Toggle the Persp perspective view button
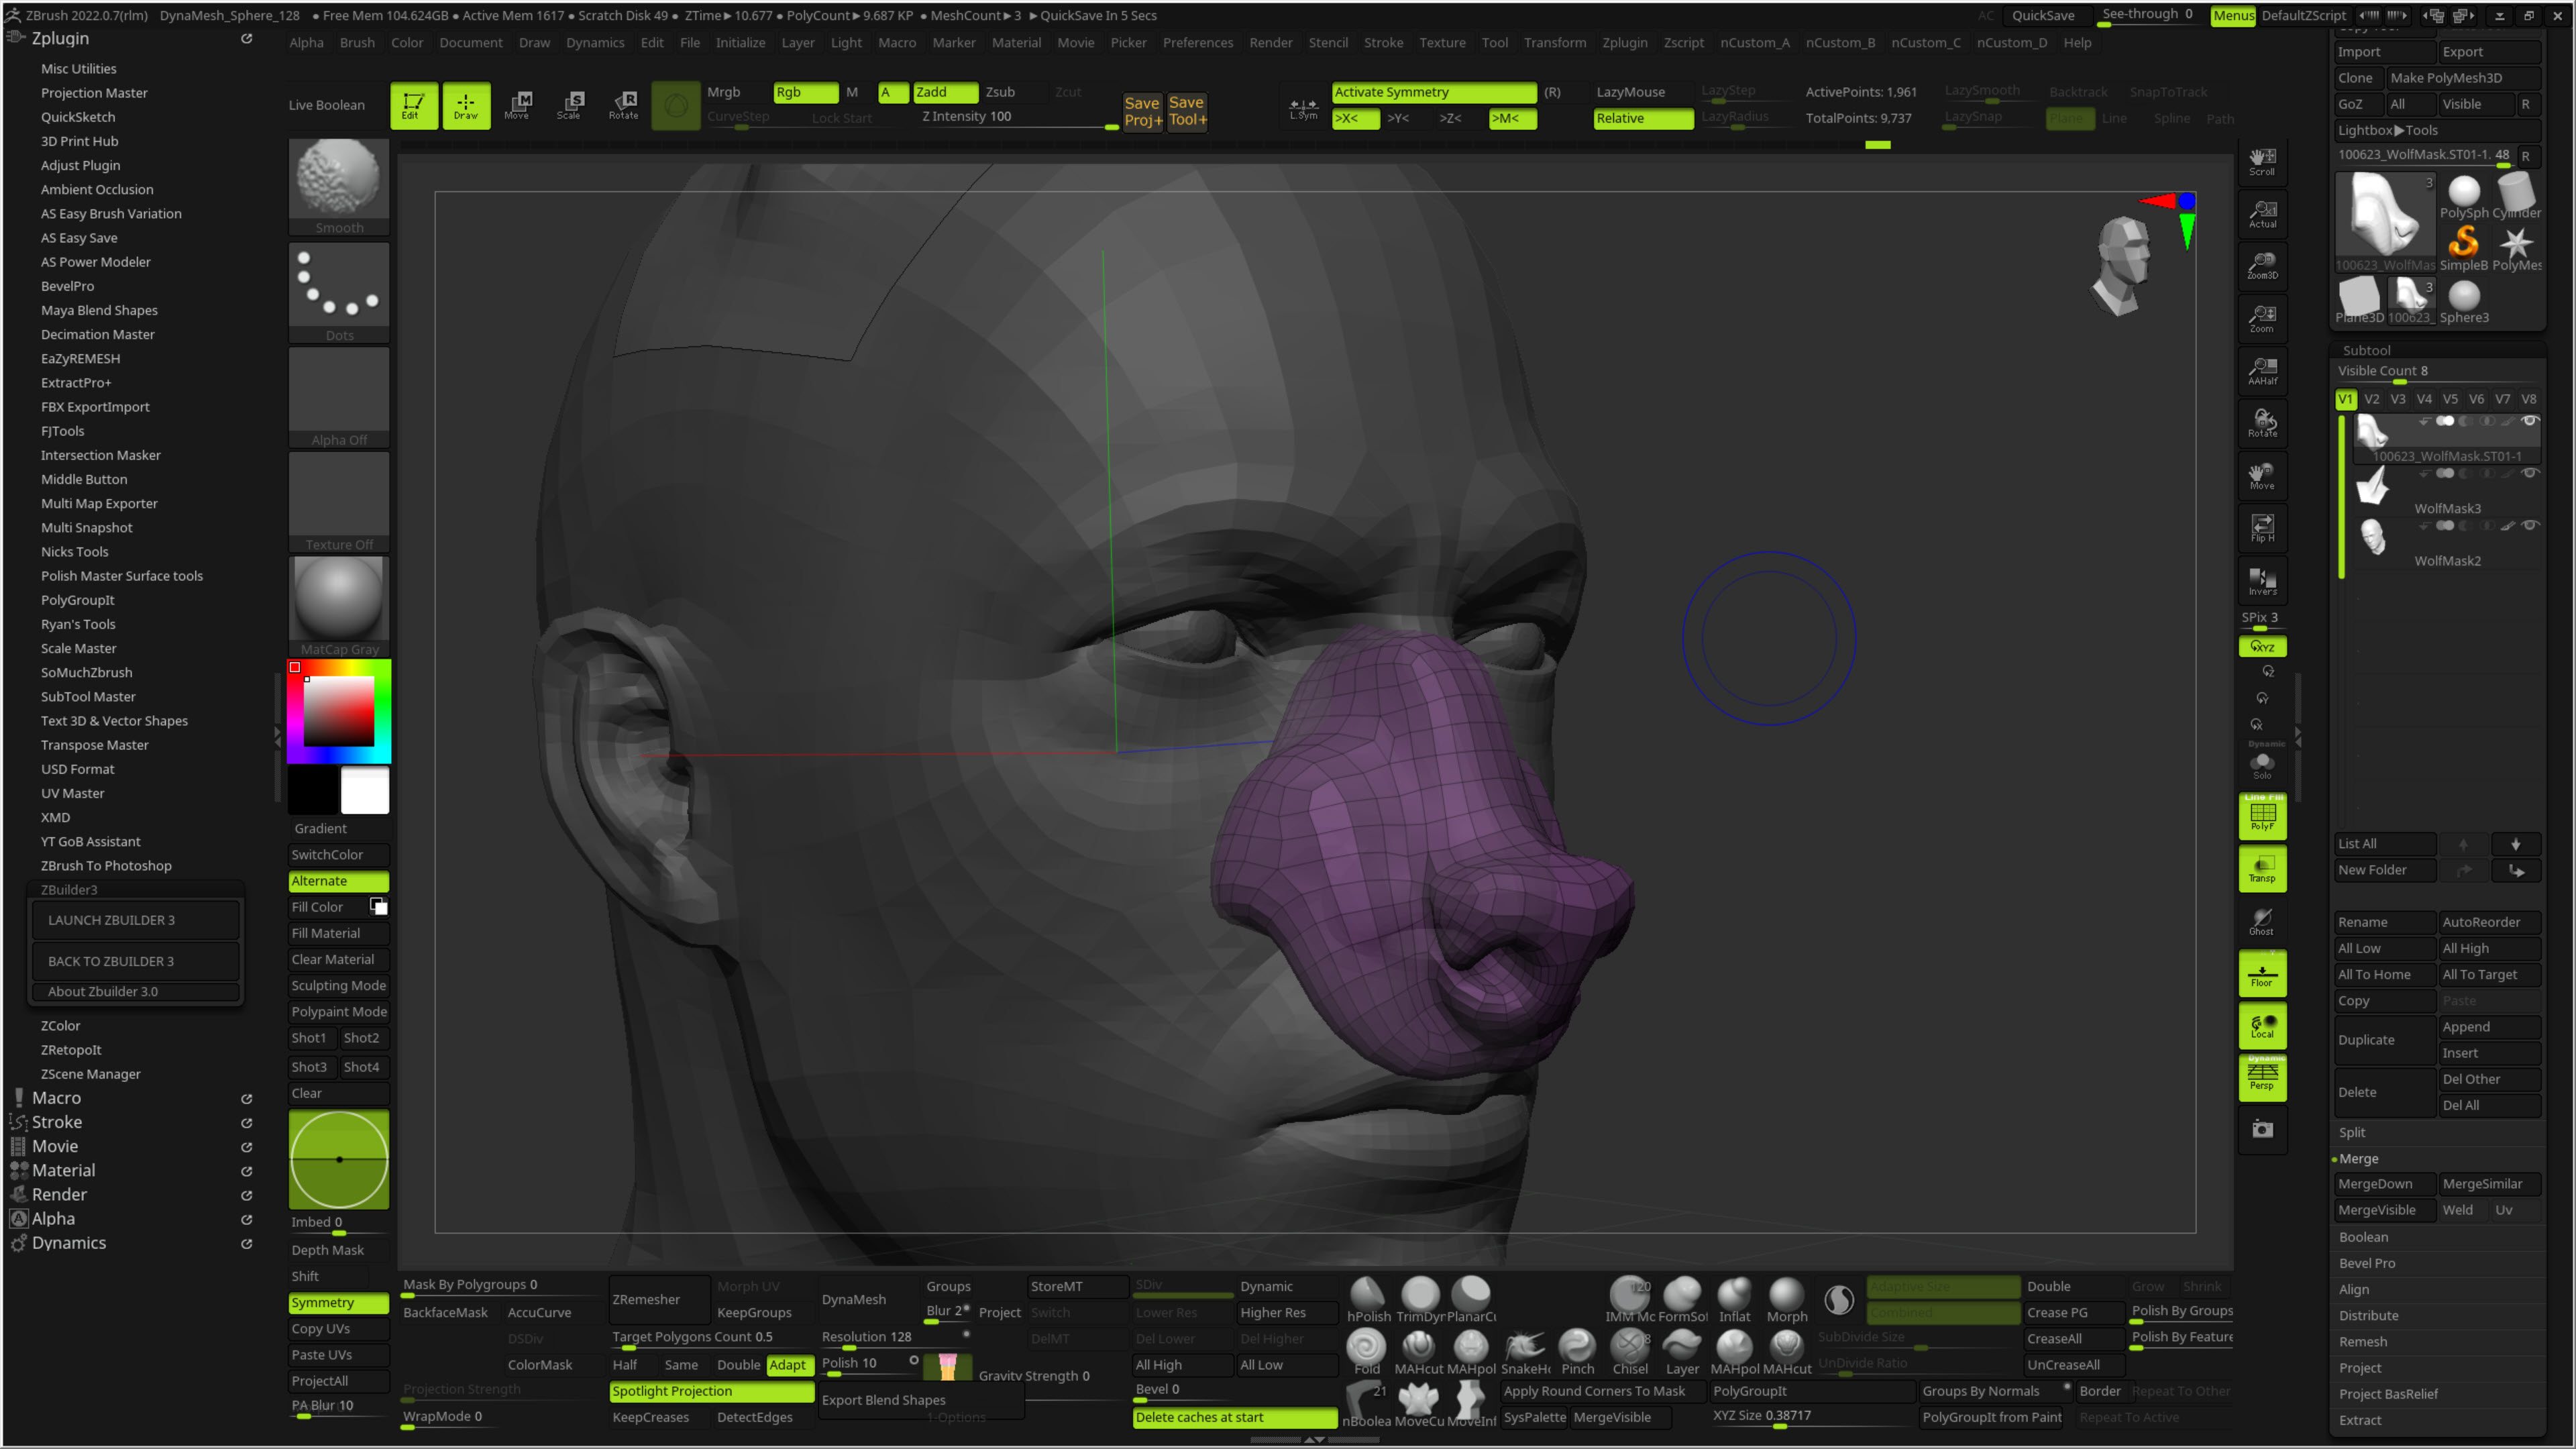2576x1449 pixels. [x=2262, y=1077]
